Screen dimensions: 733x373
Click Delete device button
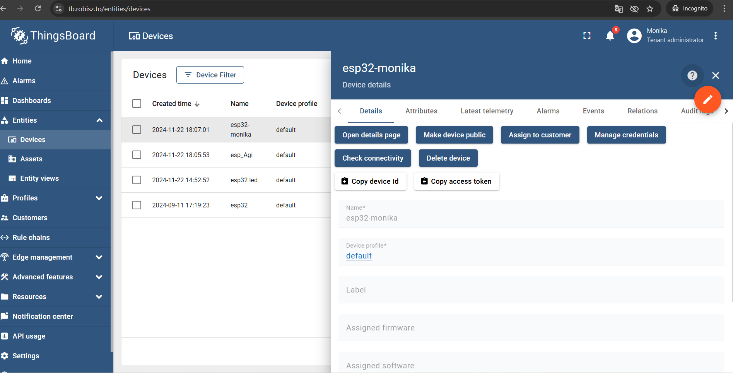(x=448, y=158)
